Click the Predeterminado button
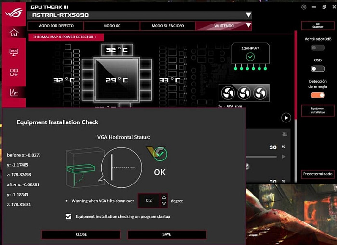This screenshot has height=245, width=337. (x=318, y=174)
